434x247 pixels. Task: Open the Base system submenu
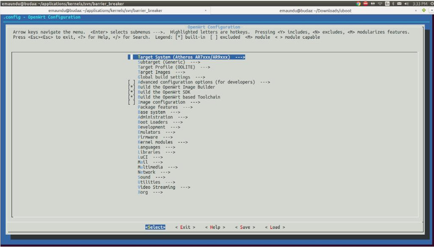[159, 112]
